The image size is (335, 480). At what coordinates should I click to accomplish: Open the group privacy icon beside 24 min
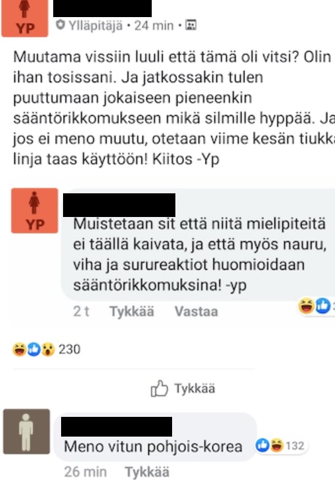pos(191,25)
